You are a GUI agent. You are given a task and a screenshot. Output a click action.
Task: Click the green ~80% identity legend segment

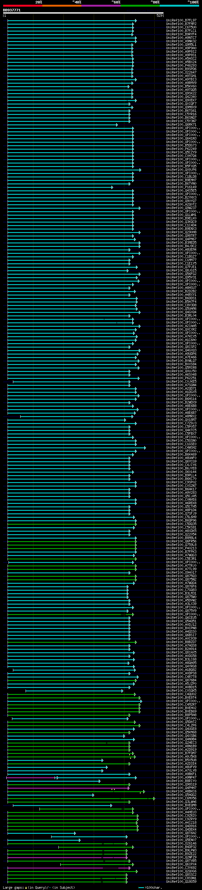click(140, 6)
